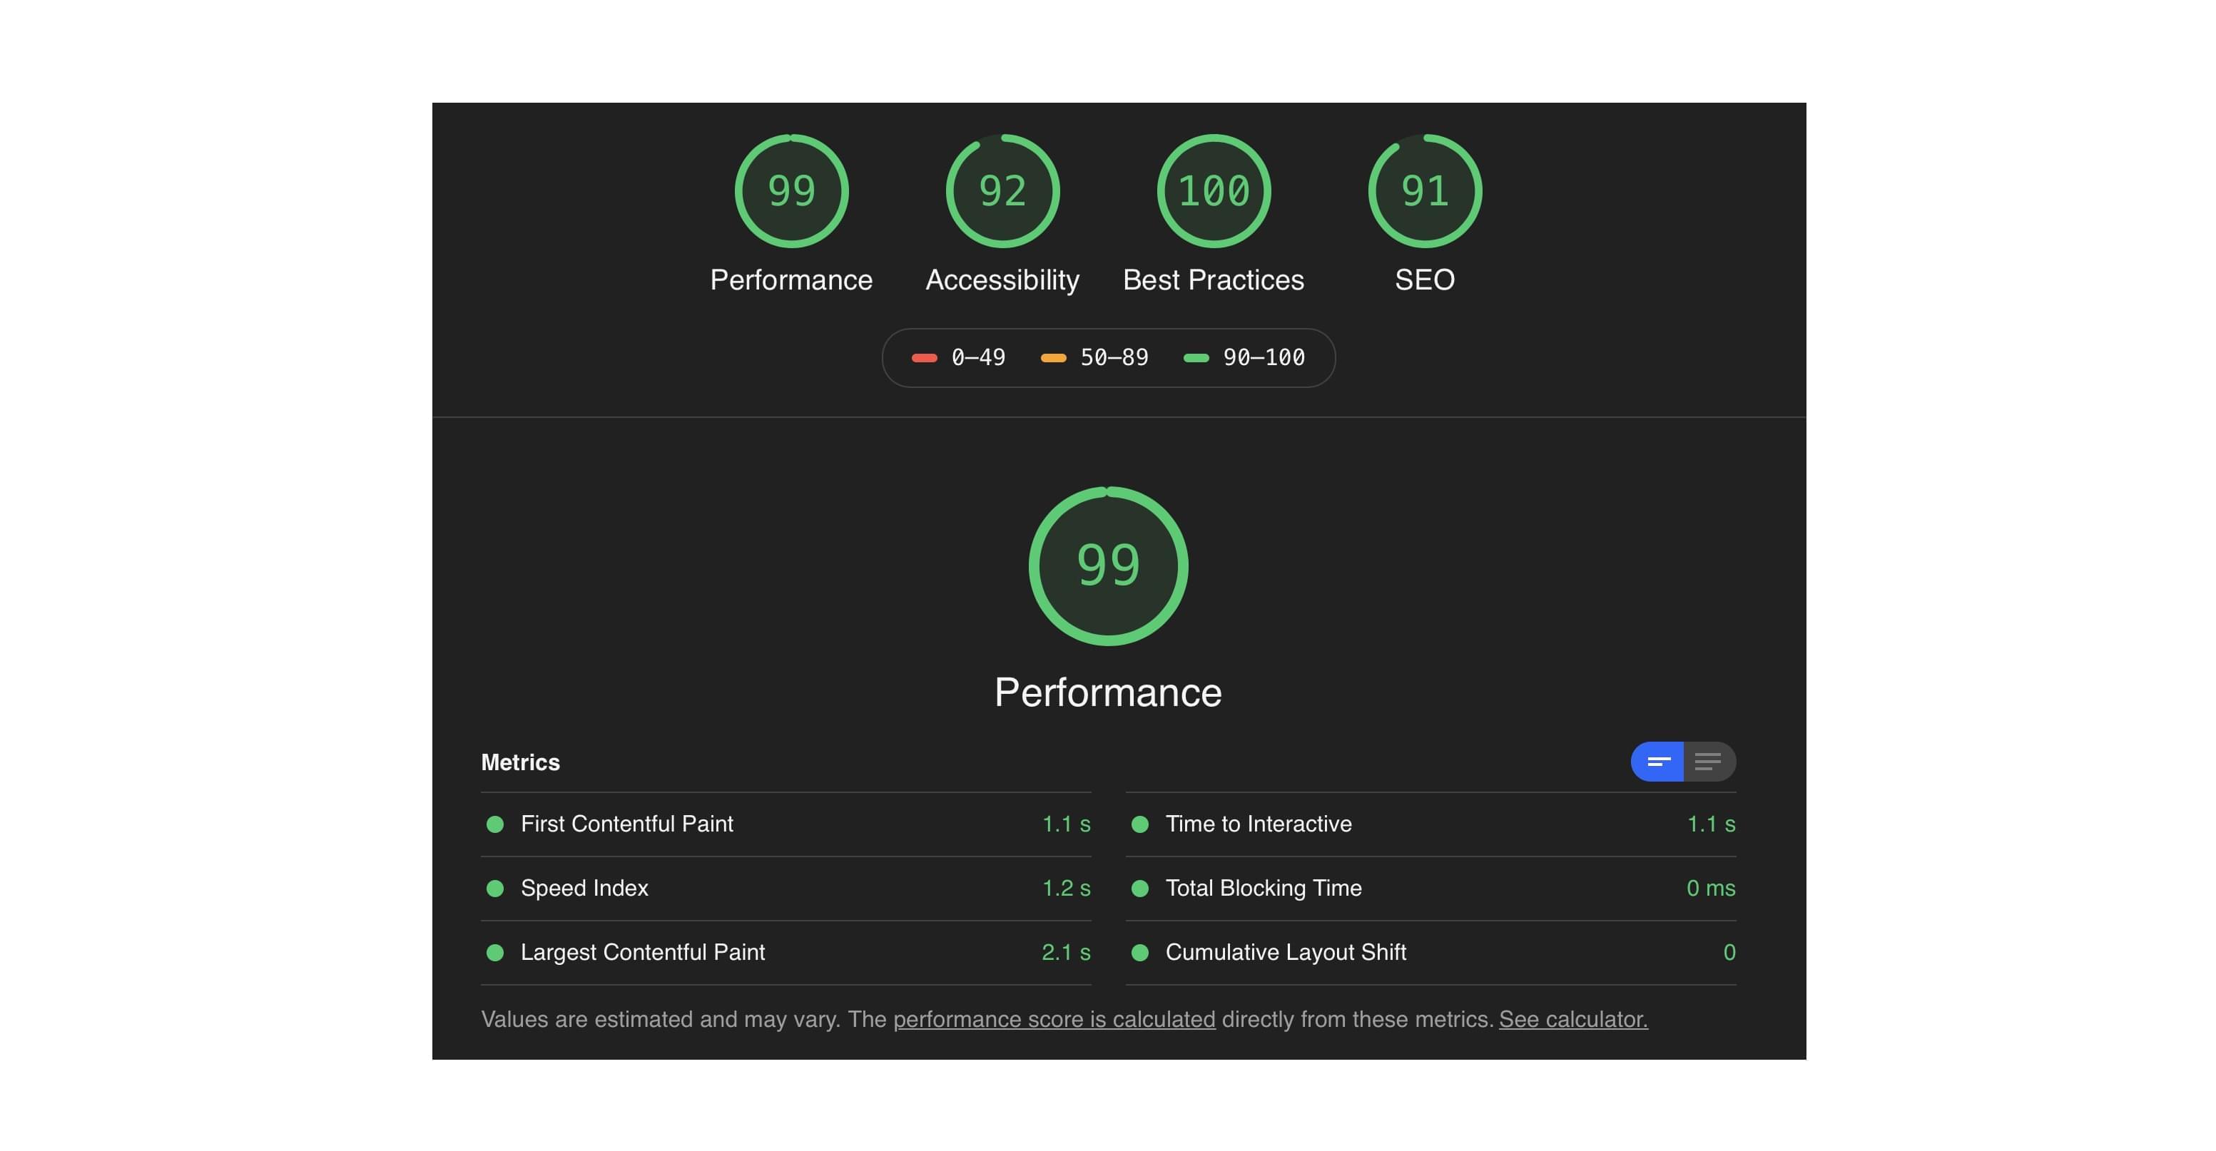Click the list view toggle icon
The height and width of the screenshot is (1151, 2216).
1704,760
